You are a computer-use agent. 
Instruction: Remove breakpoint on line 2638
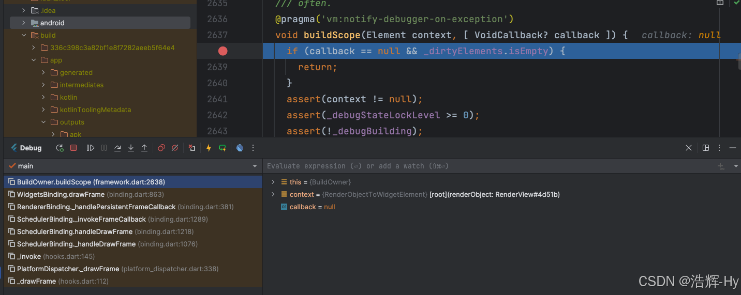[223, 51]
